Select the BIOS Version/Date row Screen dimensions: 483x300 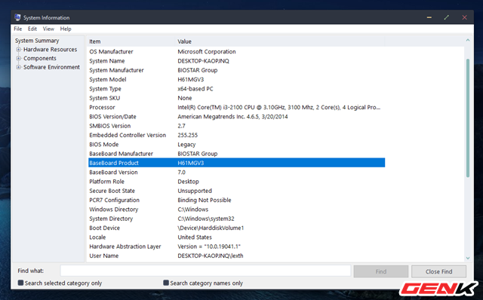(x=236, y=117)
